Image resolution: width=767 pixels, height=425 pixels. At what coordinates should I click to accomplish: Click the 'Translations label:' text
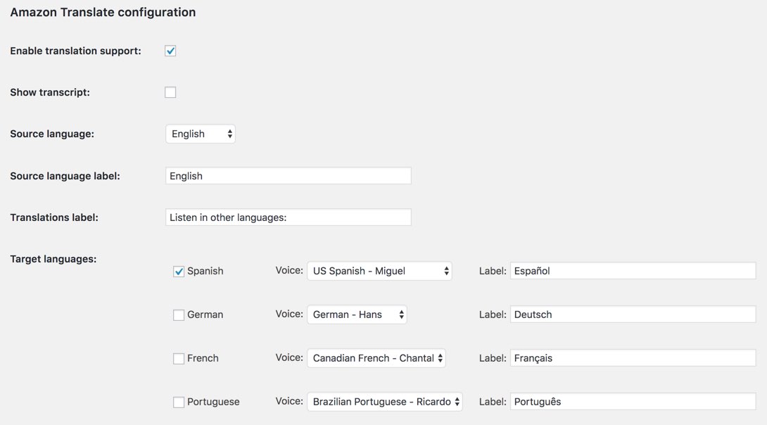(54, 217)
